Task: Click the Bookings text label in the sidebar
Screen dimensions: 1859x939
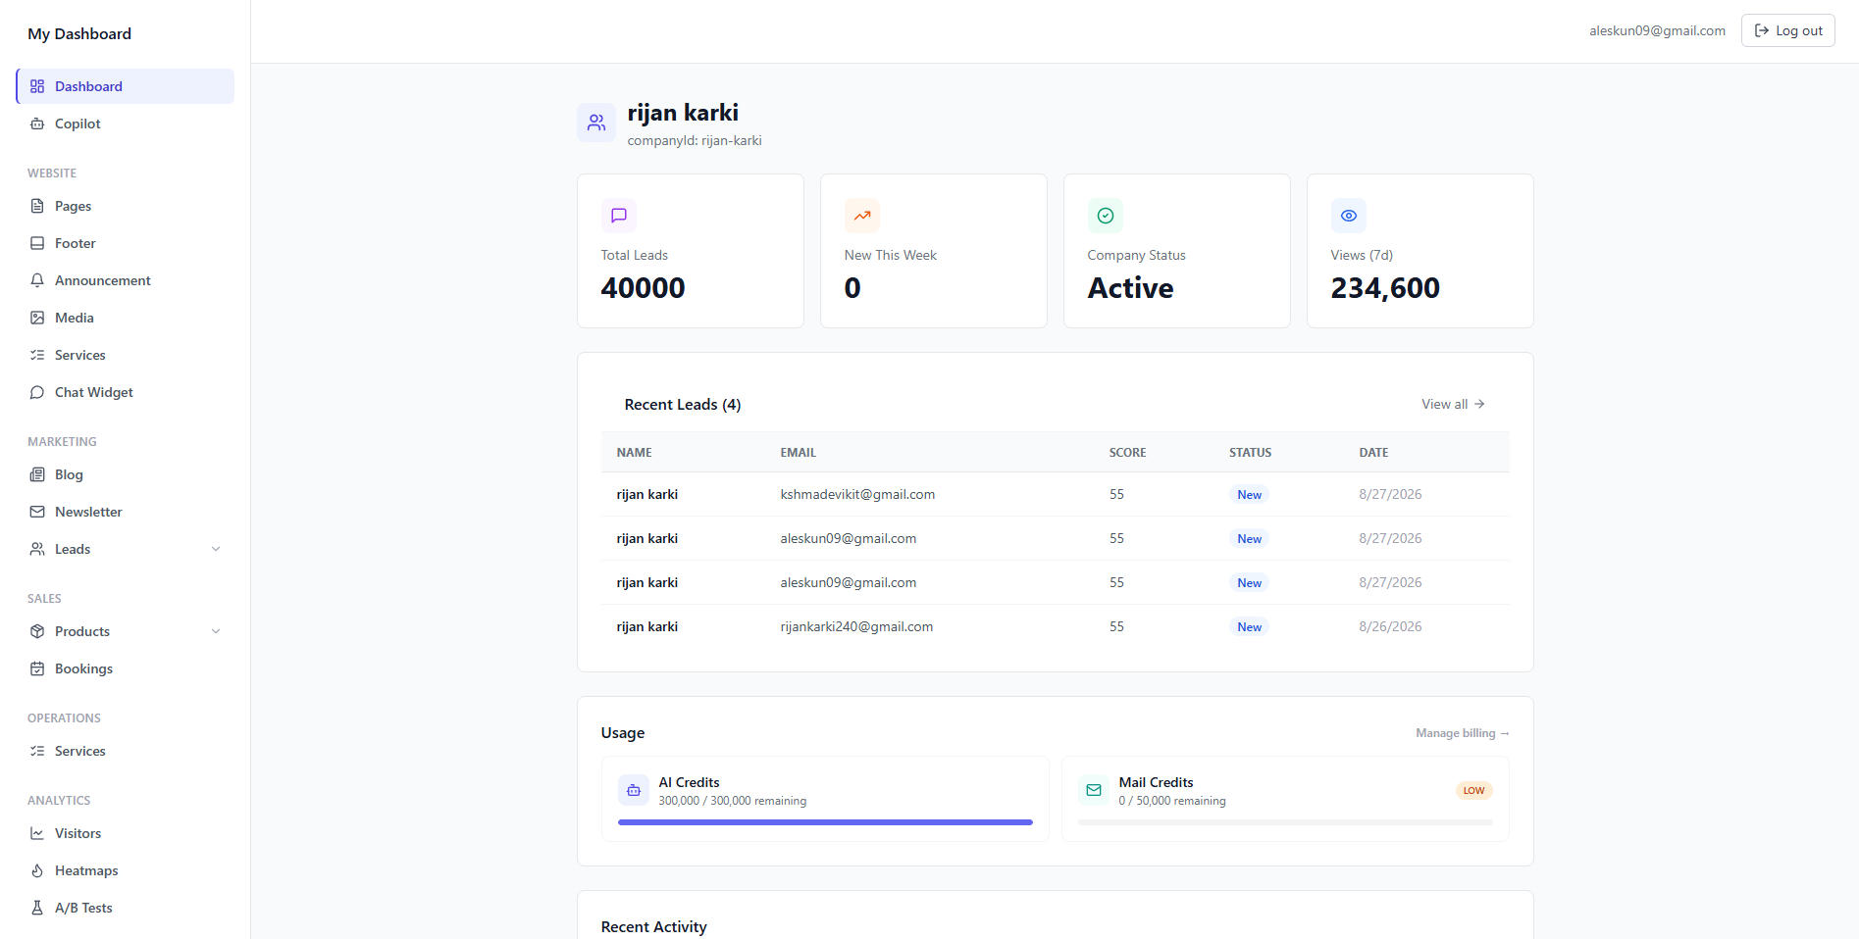Action: coord(83,668)
